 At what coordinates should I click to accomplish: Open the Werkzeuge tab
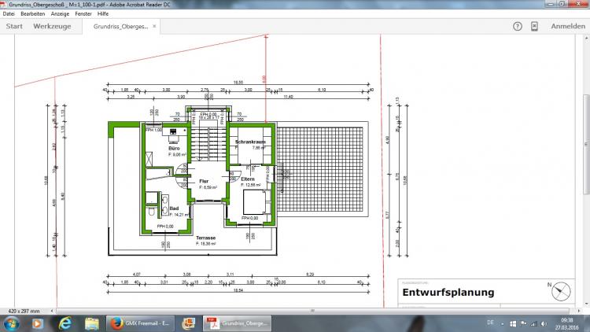(53, 26)
